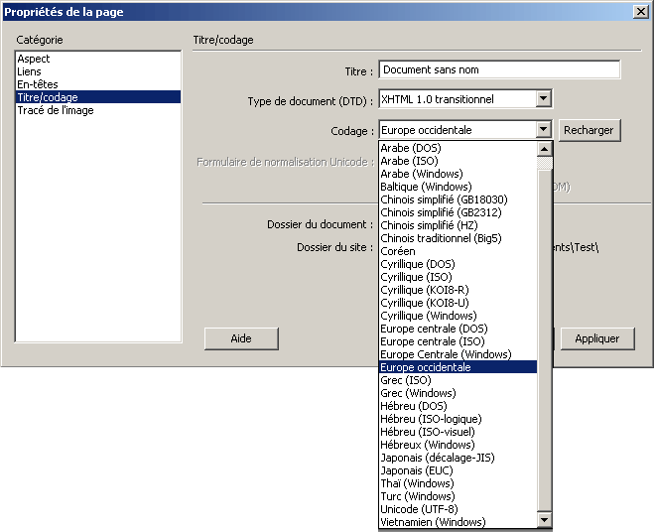Choose Hébreu (ISO-visuel) encoding

[458, 432]
